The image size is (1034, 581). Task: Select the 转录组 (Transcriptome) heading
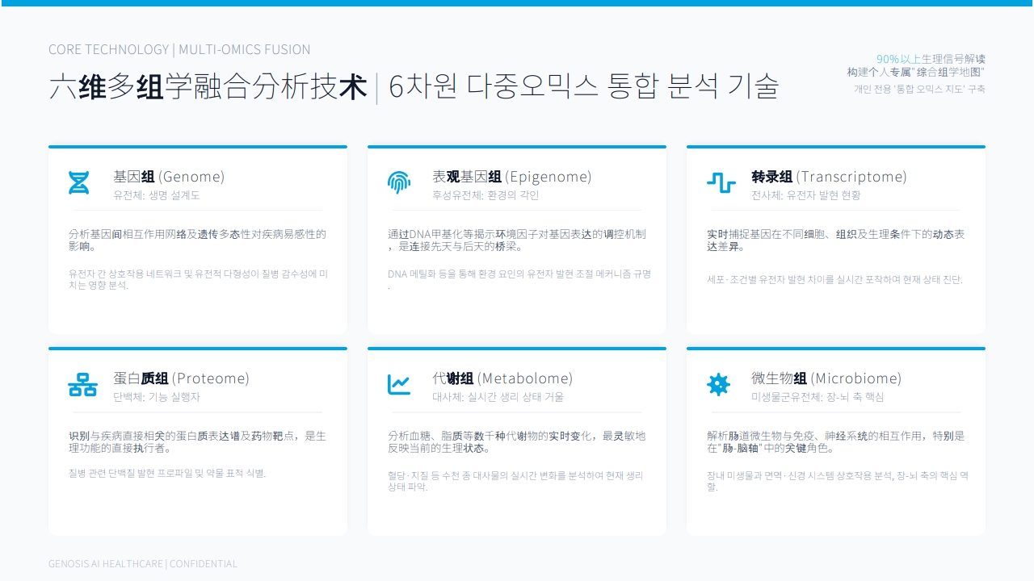click(x=829, y=177)
